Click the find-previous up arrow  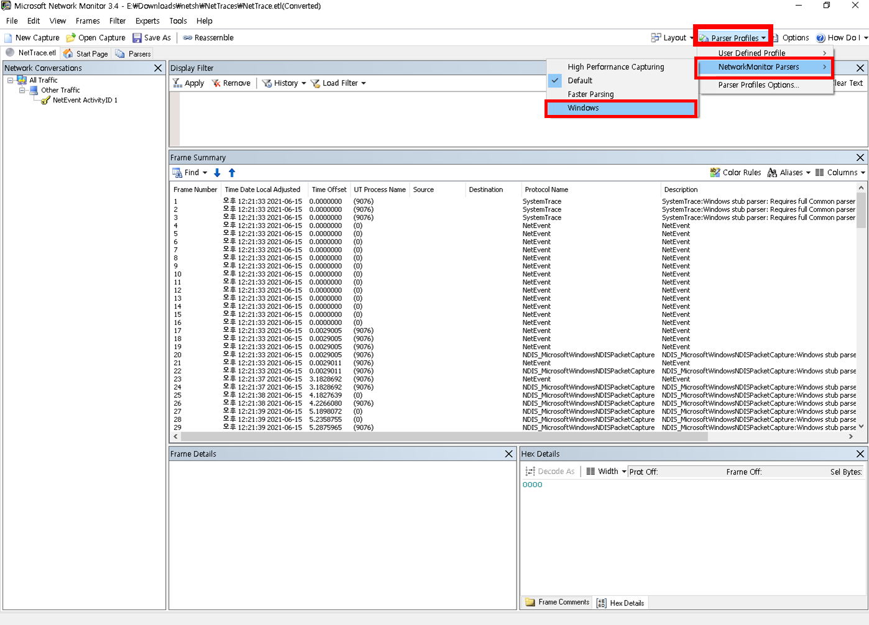(x=232, y=173)
